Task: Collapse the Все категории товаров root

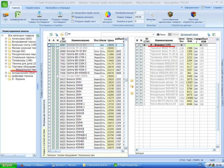Action: [2, 35]
